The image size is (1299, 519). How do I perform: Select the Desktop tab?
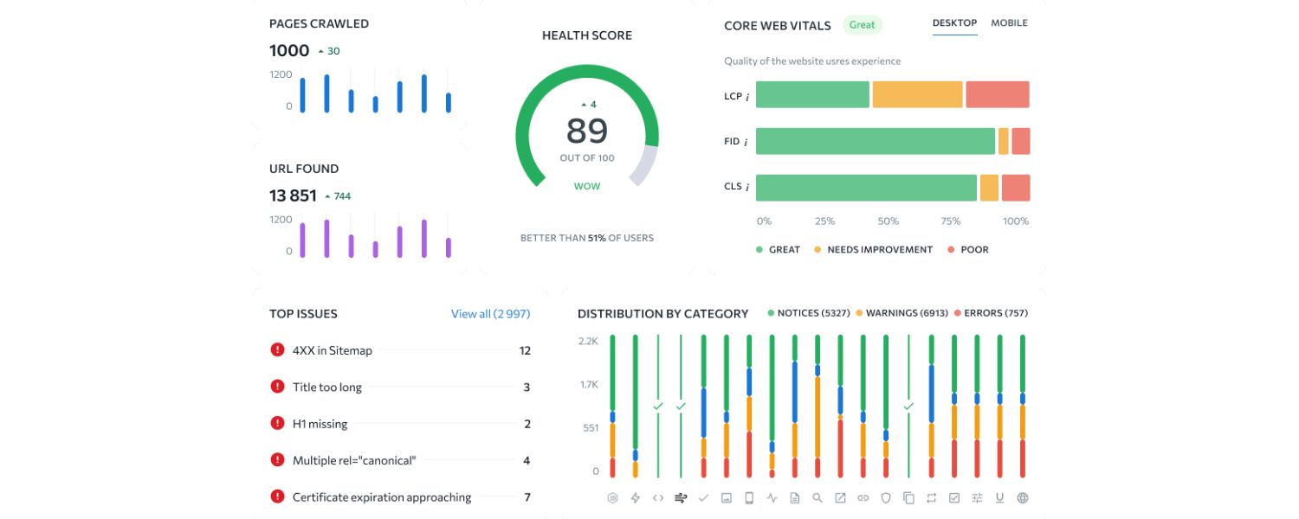pyautogui.click(x=954, y=23)
